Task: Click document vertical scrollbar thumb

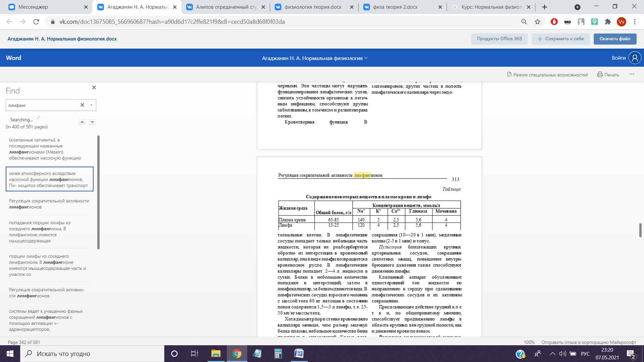Action: [x=640, y=230]
